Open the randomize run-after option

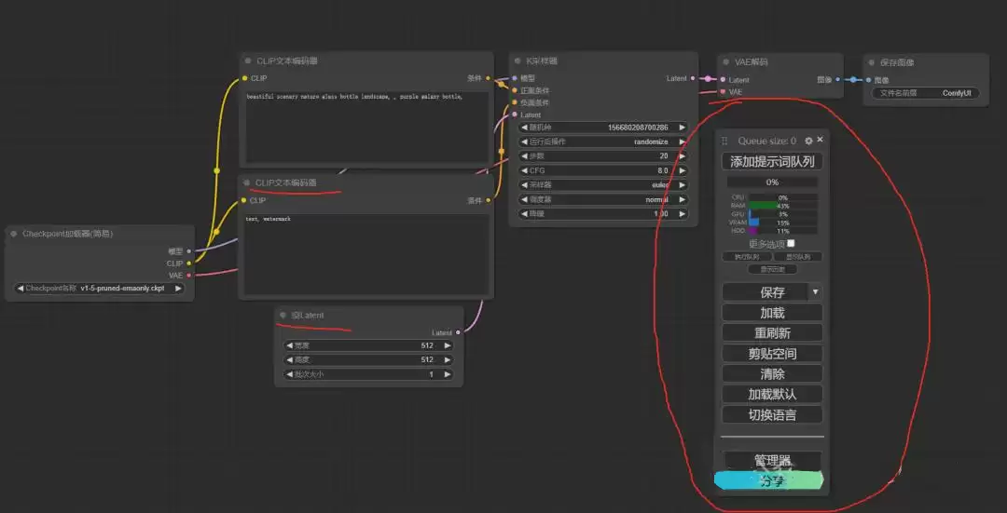tap(603, 142)
